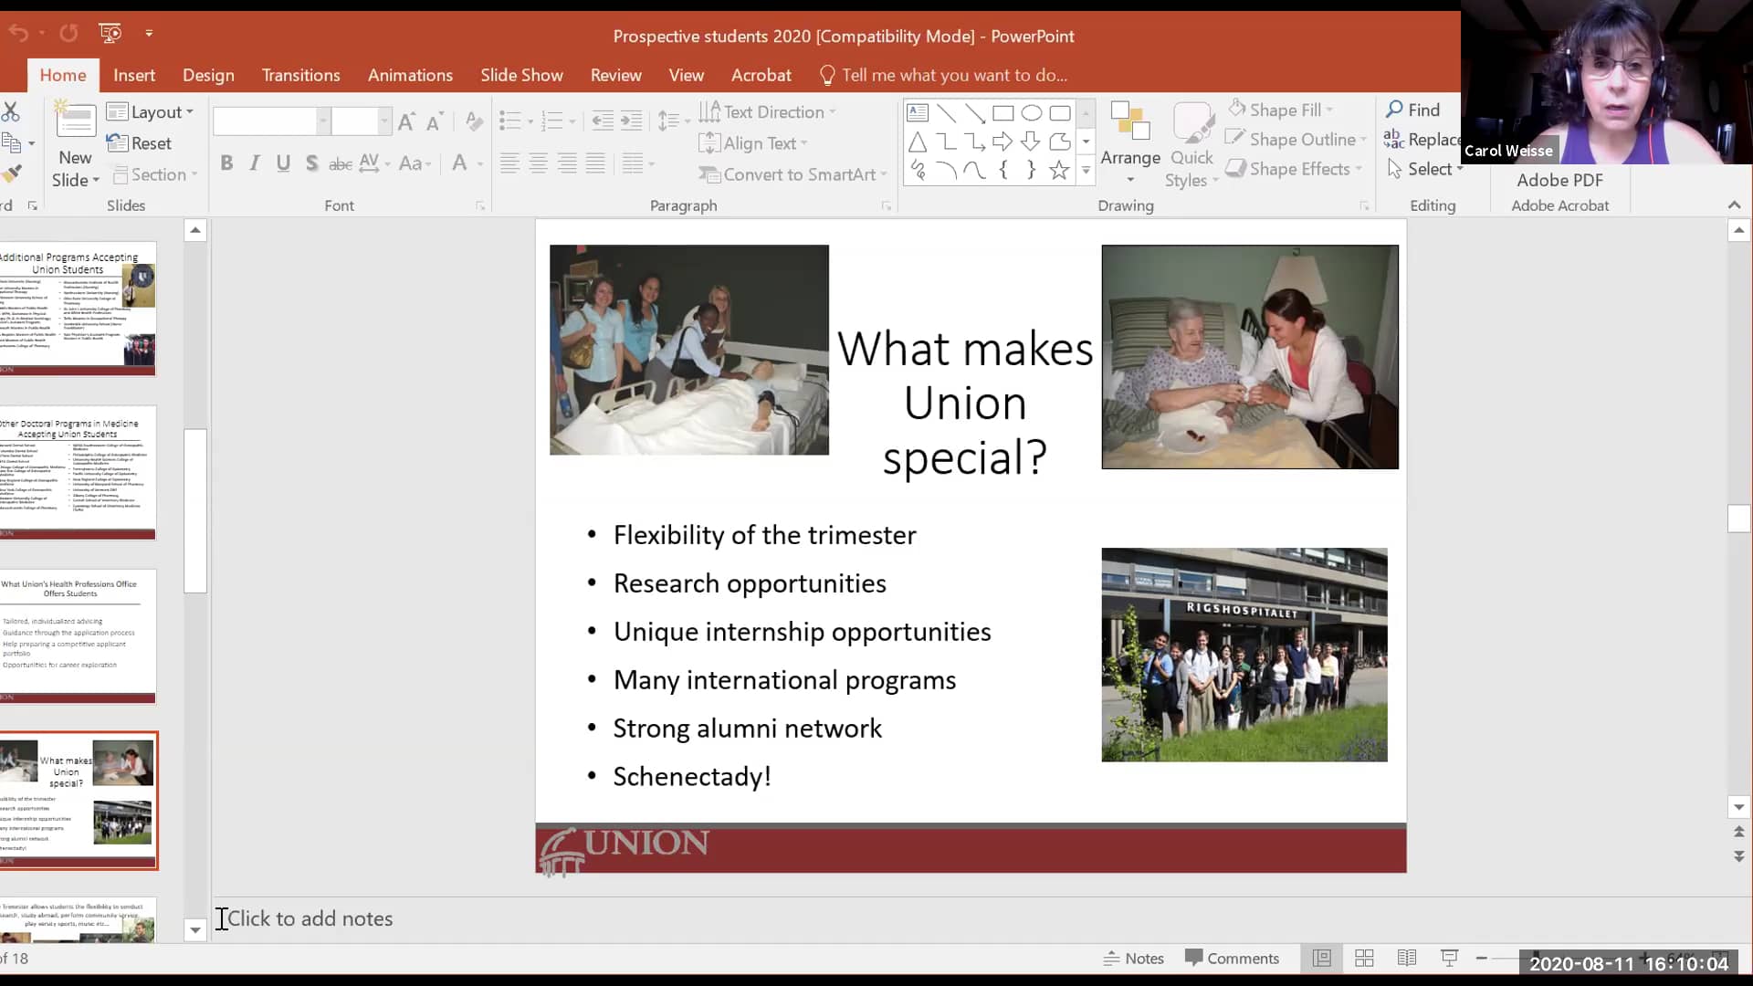
Task: Click Increase Font Size icon
Action: click(x=407, y=121)
